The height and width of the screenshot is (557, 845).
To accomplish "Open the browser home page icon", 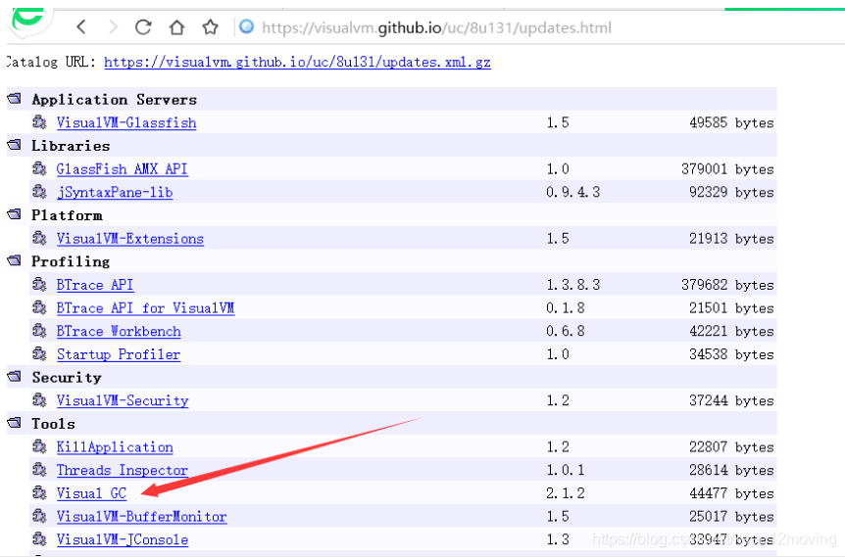I will 176,26.
